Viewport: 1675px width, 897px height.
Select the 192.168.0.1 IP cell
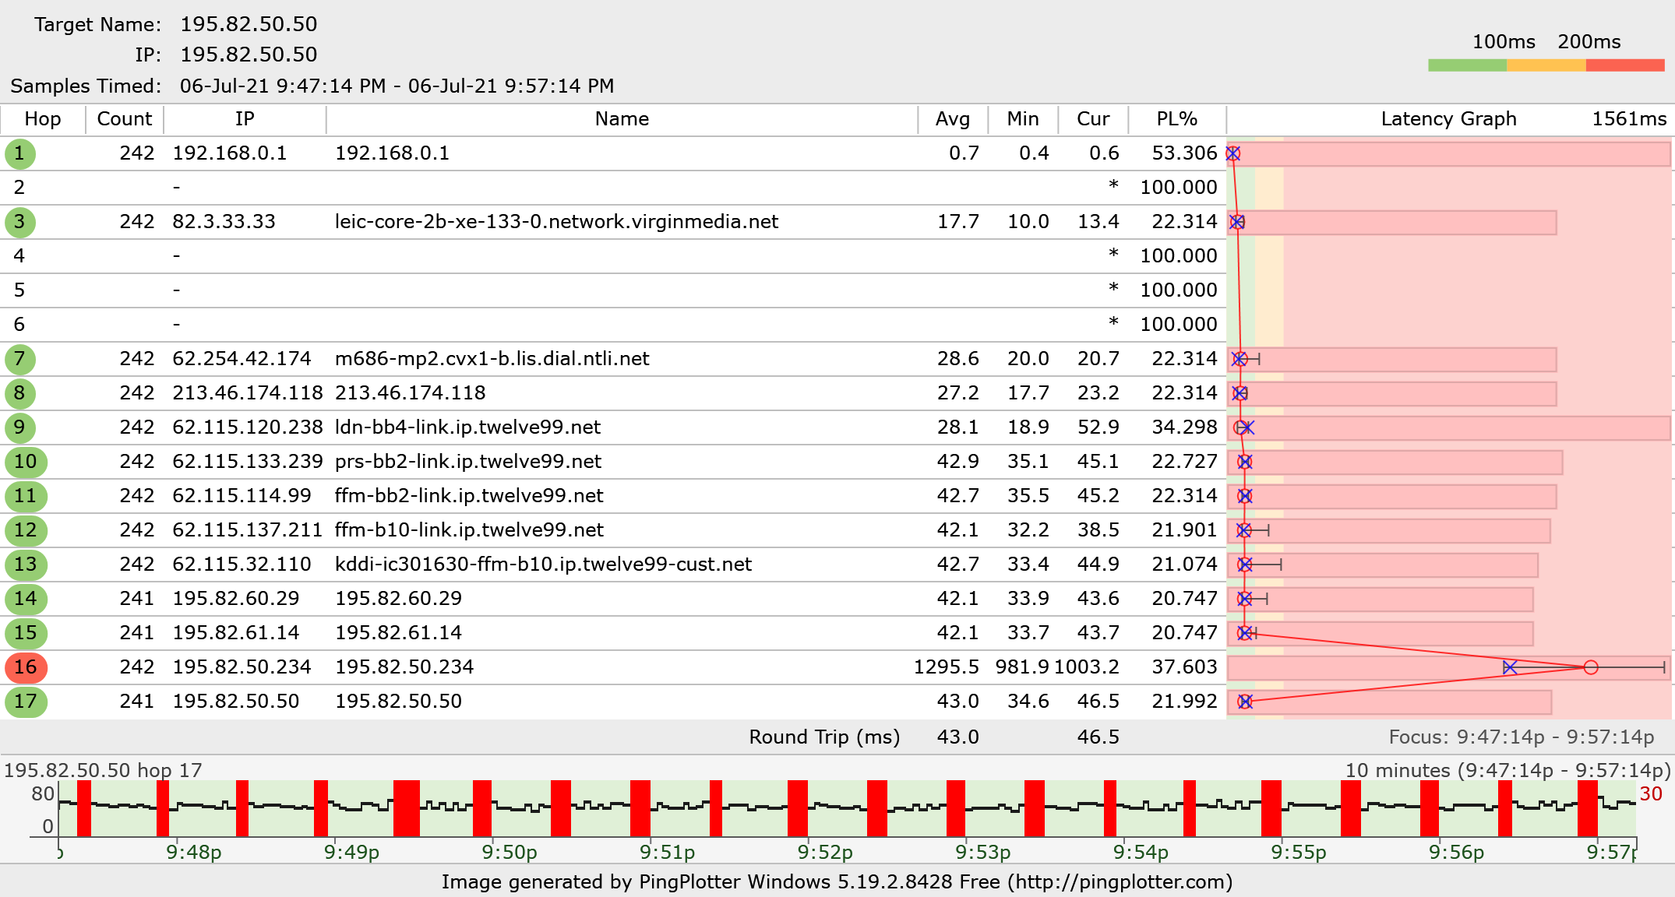(x=230, y=153)
